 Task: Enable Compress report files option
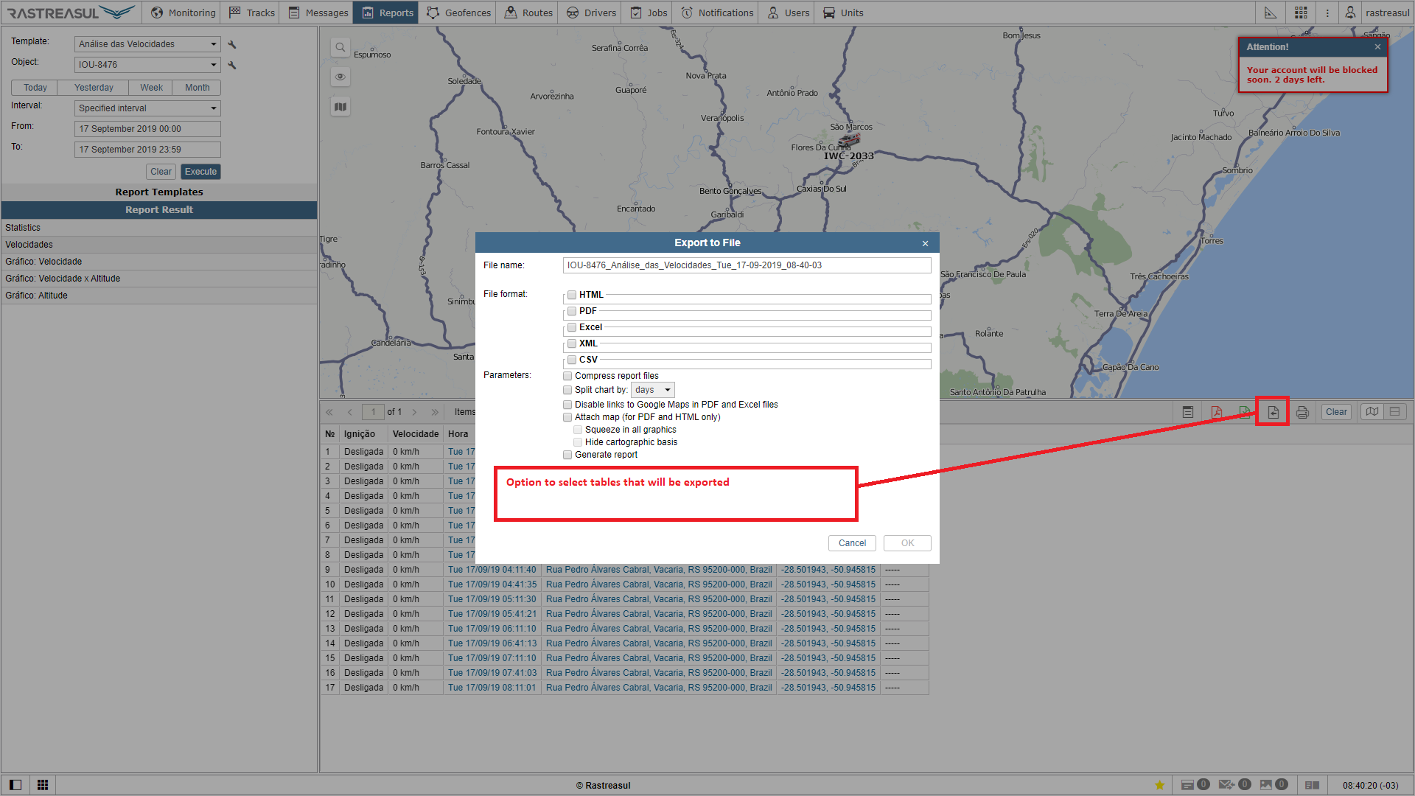[567, 376]
